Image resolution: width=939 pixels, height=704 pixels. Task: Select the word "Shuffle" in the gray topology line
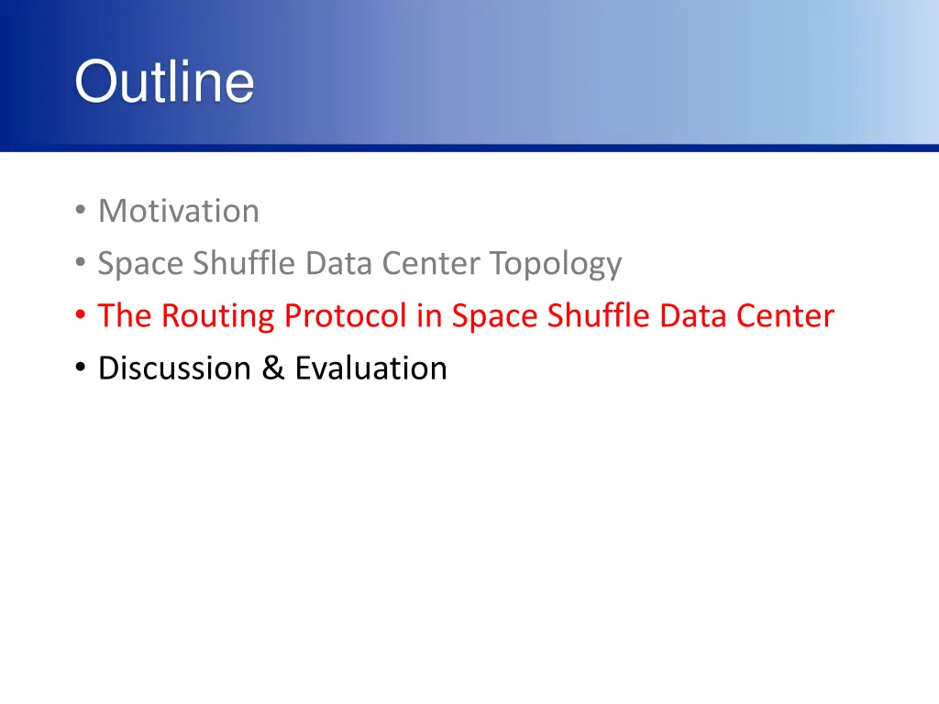point(244,263)
